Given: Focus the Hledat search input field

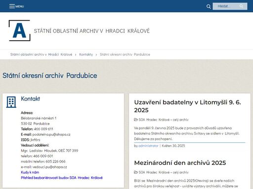Looking at the screenshot, I should pos(230,6).
